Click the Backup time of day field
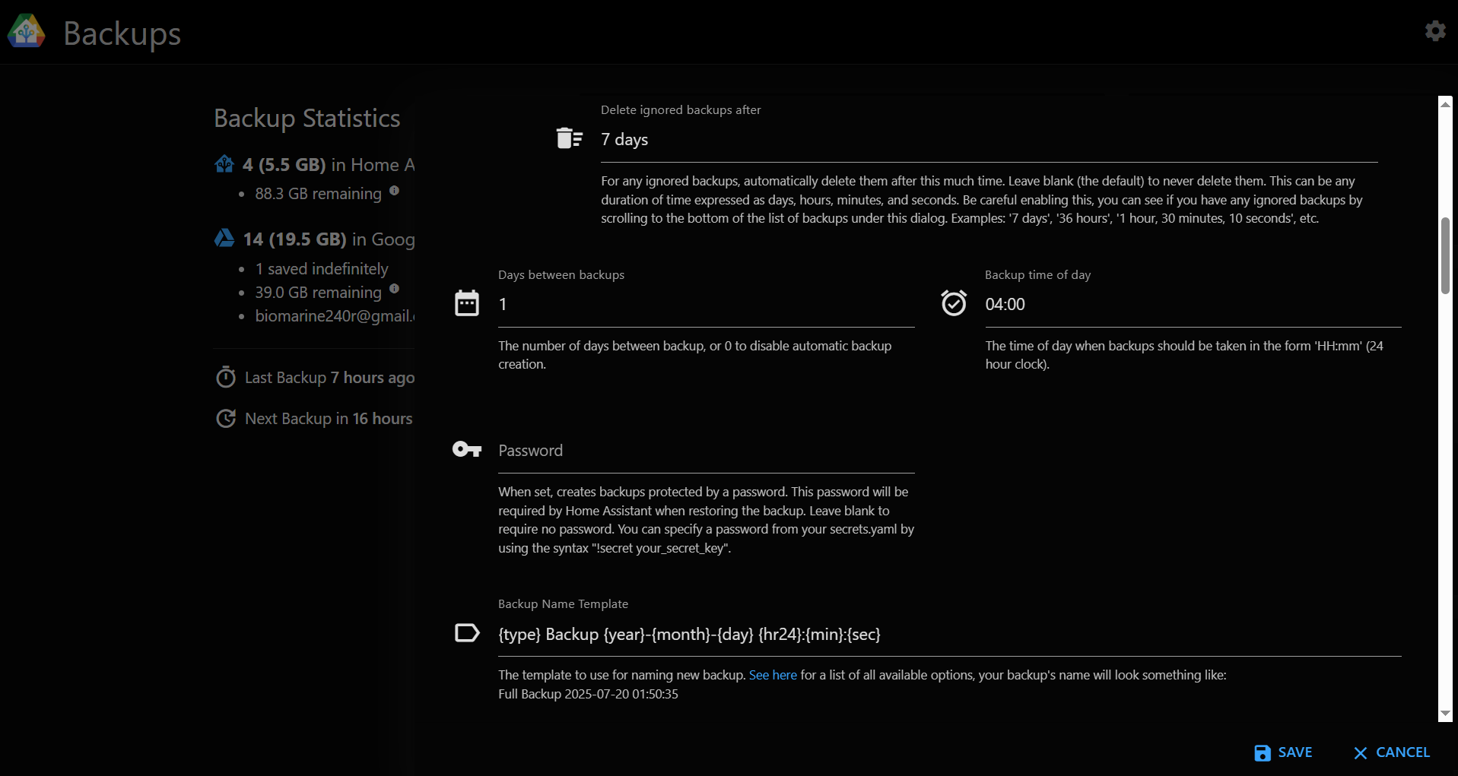This screenshot has width=1458, height=776. pos(1141,304)
